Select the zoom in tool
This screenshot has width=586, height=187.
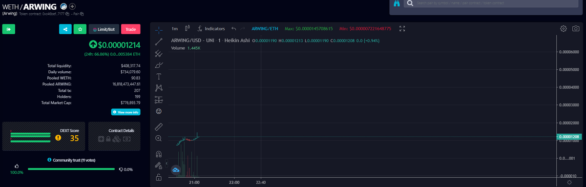[158, 139]
